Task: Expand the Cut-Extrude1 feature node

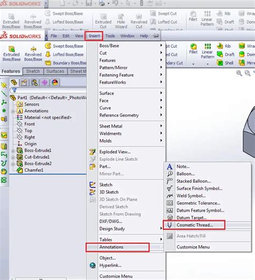Action: click(13, 157)
